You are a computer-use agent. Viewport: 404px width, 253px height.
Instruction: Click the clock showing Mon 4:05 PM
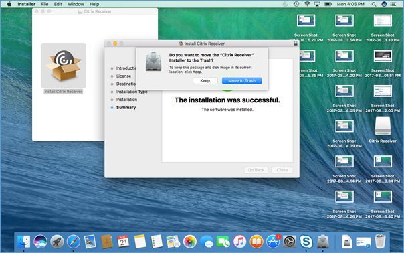350,4
